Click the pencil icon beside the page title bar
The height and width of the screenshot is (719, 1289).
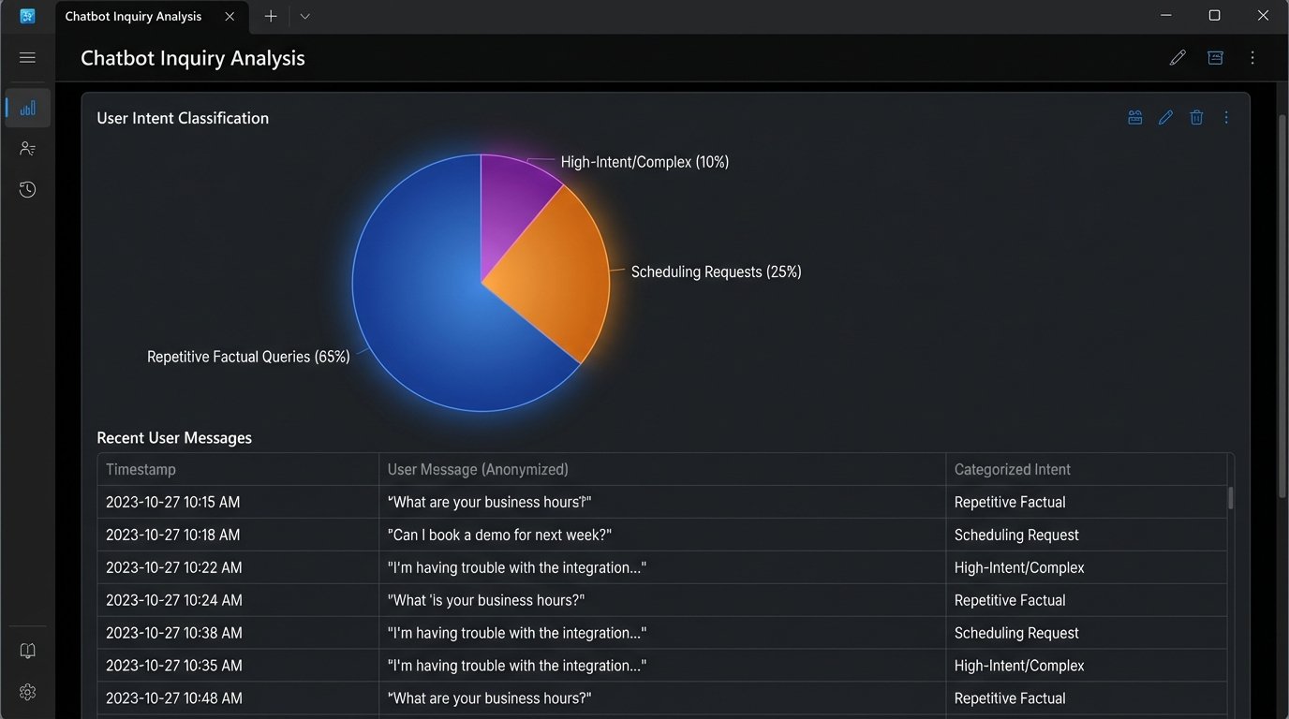pos(1178,58)
